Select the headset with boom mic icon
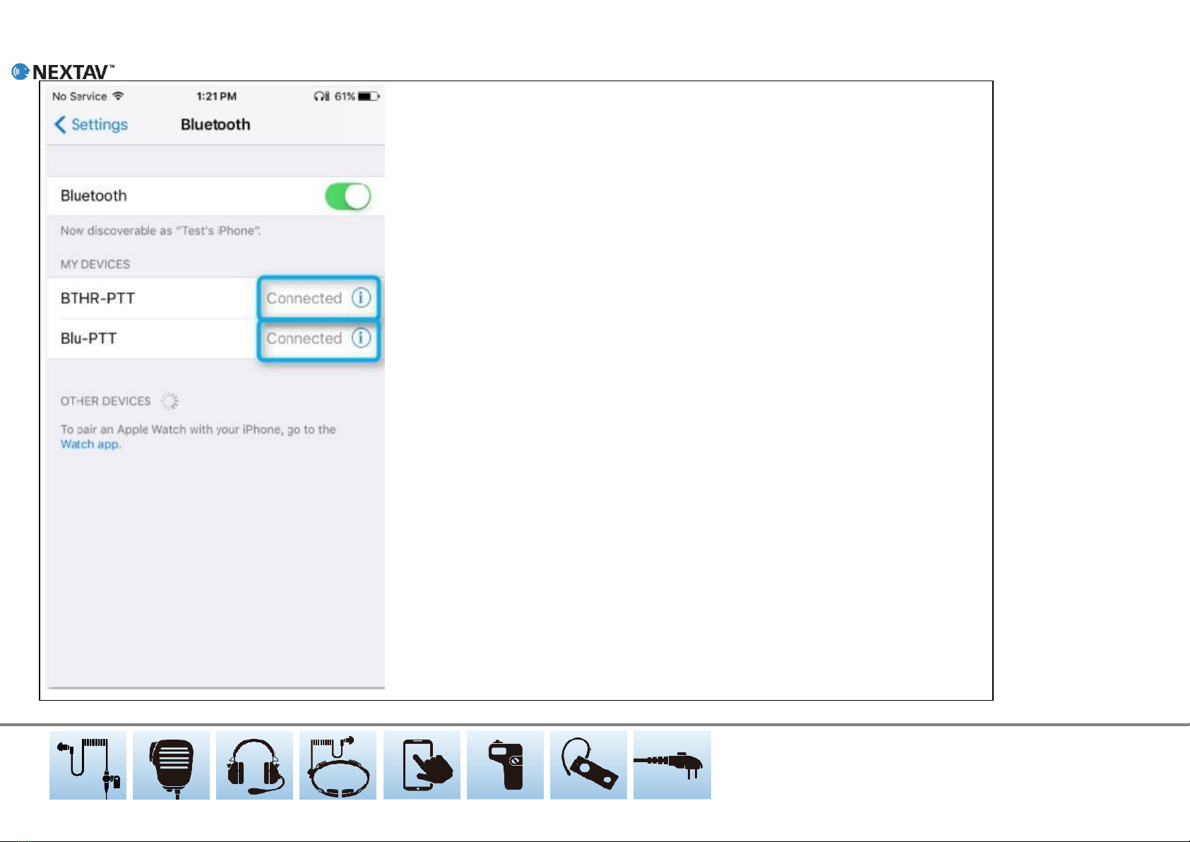The height and width of the screenshot is (842, 1190). click(x=254, y=765)
